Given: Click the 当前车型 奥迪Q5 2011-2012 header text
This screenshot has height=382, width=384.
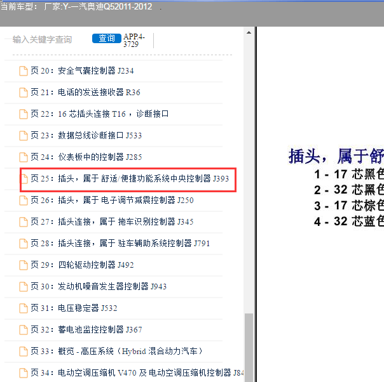Looking at the screenshot, I should [x=76, y=6].
